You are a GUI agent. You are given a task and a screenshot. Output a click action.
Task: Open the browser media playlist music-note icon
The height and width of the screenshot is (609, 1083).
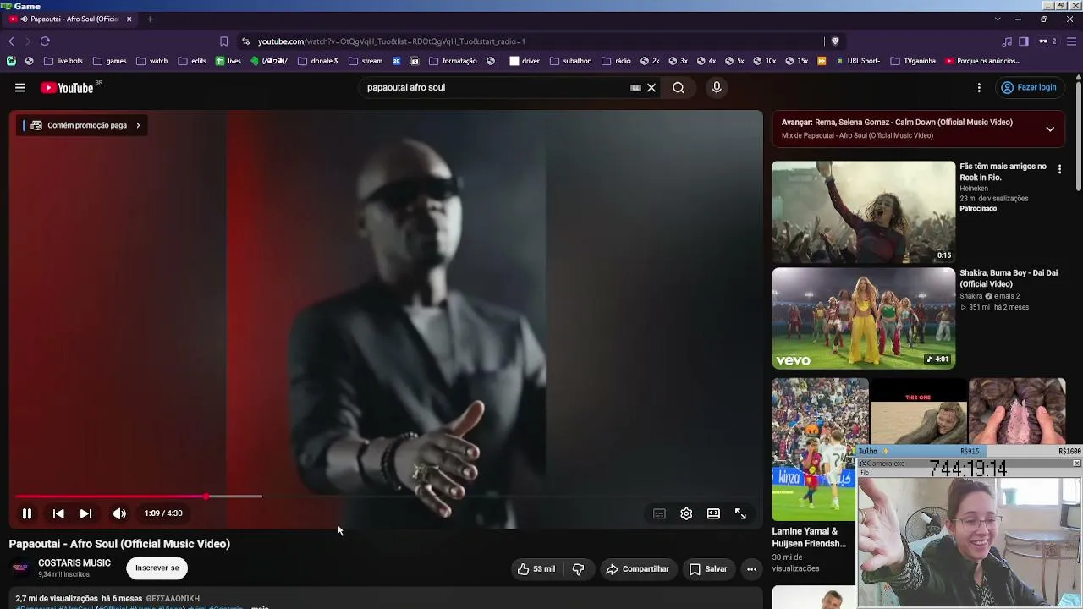[1007, 41]
